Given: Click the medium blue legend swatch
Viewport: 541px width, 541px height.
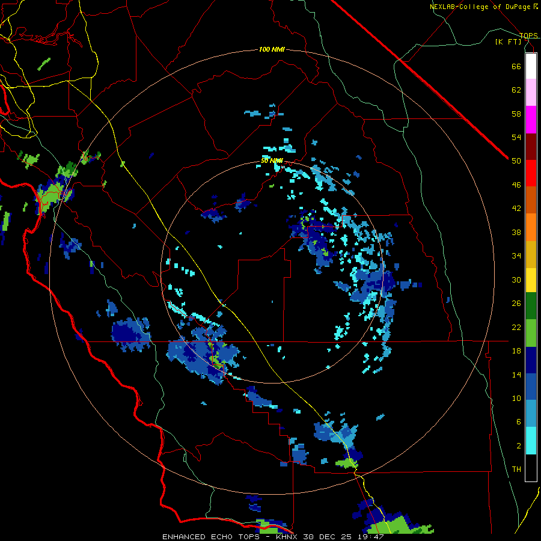Looking at the screenshot, I should (x=531, y=387).
